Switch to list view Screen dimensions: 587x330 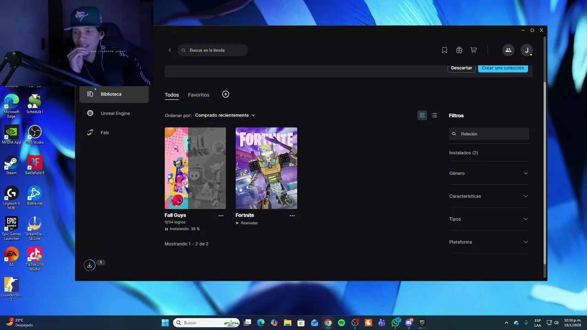(x=434, y=115)
